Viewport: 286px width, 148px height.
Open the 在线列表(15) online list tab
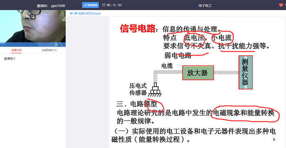tap(49, 50)
